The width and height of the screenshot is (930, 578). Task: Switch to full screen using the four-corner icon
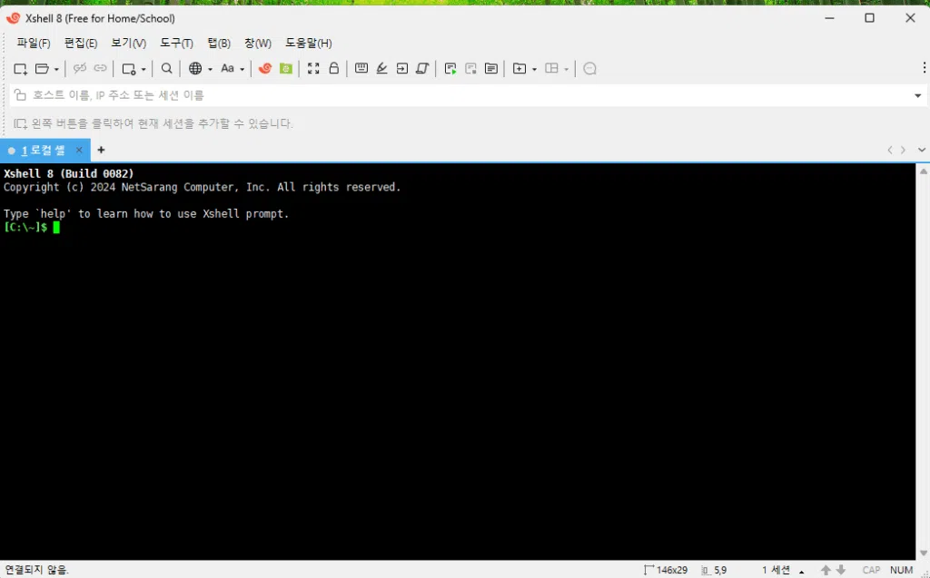click(313, 69)
